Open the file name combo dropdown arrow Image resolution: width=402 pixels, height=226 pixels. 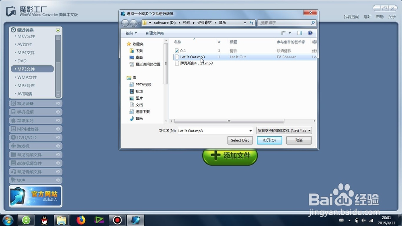coord(250,131)
